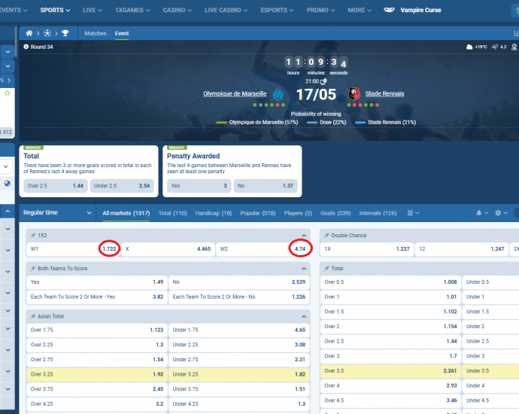Image resolution: width=519 pixels, height=414 pixels.
Task: Select the All markets (1317) tab
Action: (126, 213)
